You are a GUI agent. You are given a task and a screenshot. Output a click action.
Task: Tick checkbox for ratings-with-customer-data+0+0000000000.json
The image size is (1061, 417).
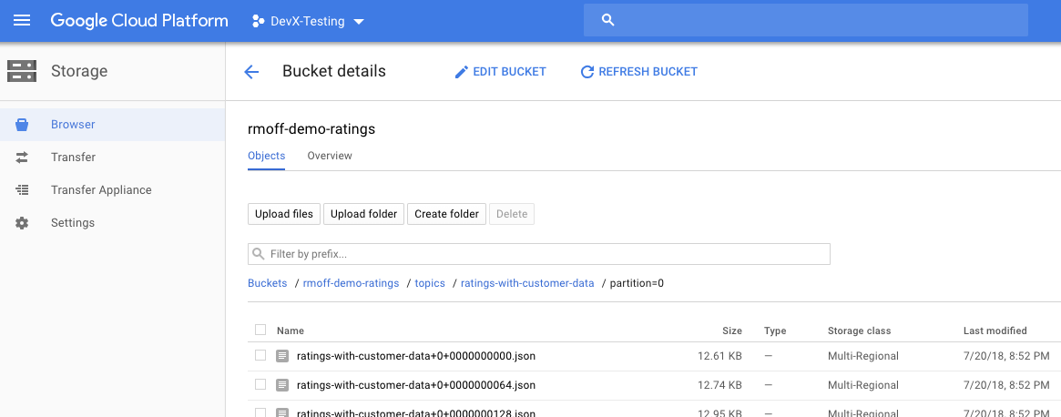[x=260, y=355]
